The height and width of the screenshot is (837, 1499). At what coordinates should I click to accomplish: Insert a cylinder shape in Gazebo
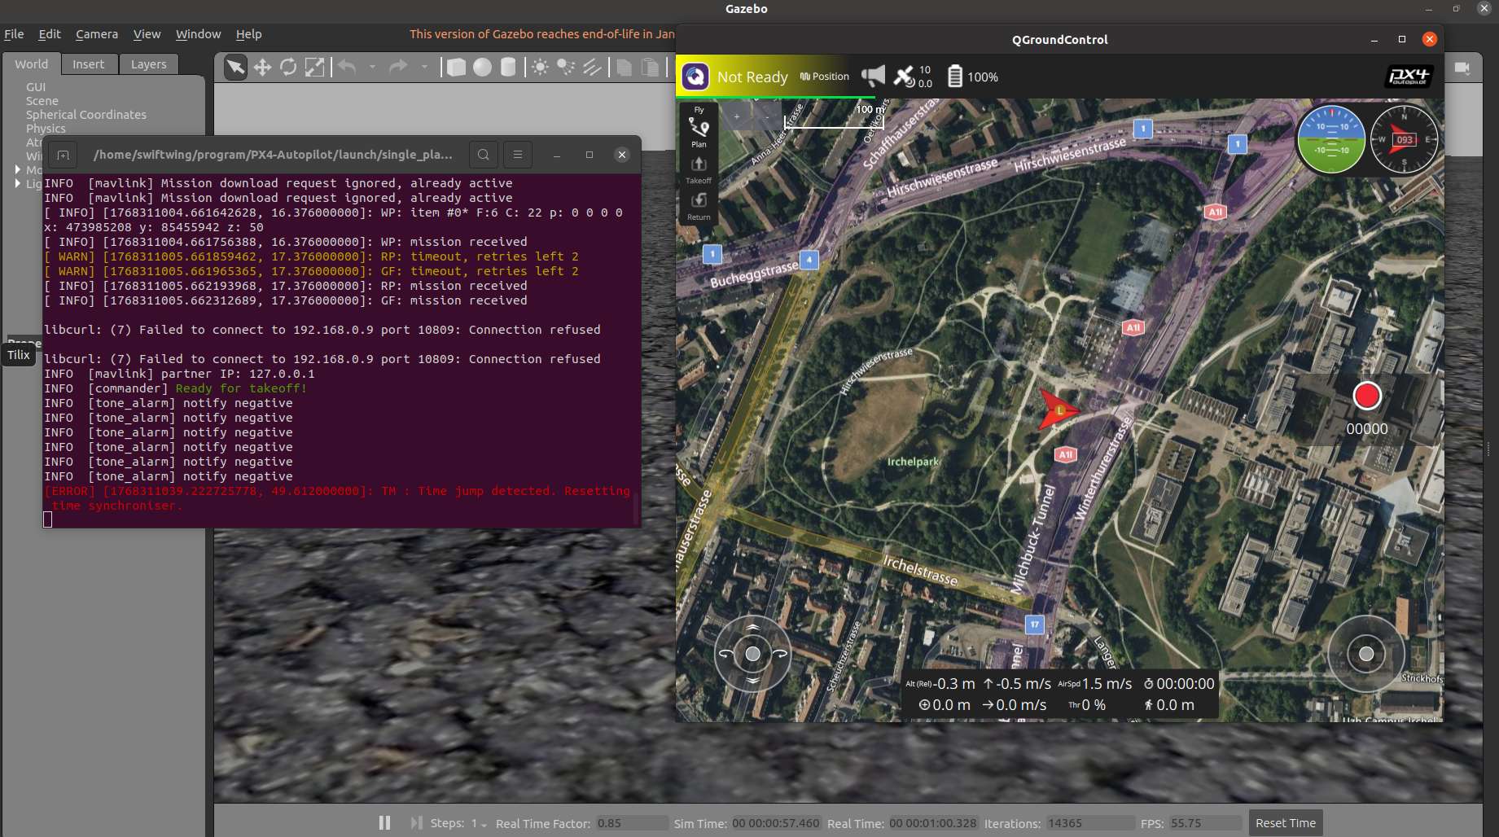point(509,67)
